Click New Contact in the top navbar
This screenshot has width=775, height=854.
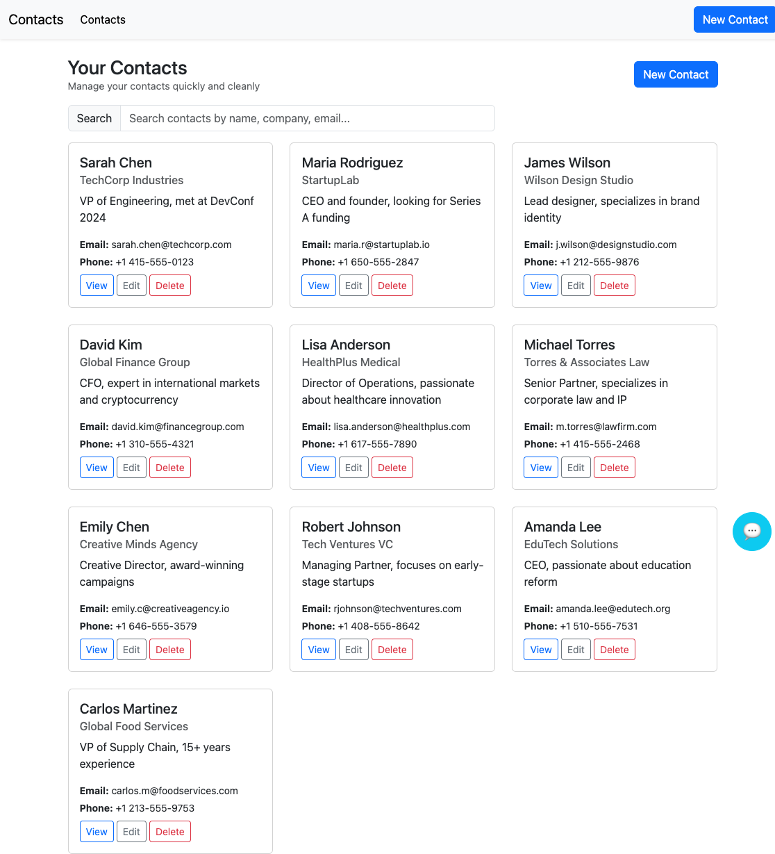click(735, 19)
